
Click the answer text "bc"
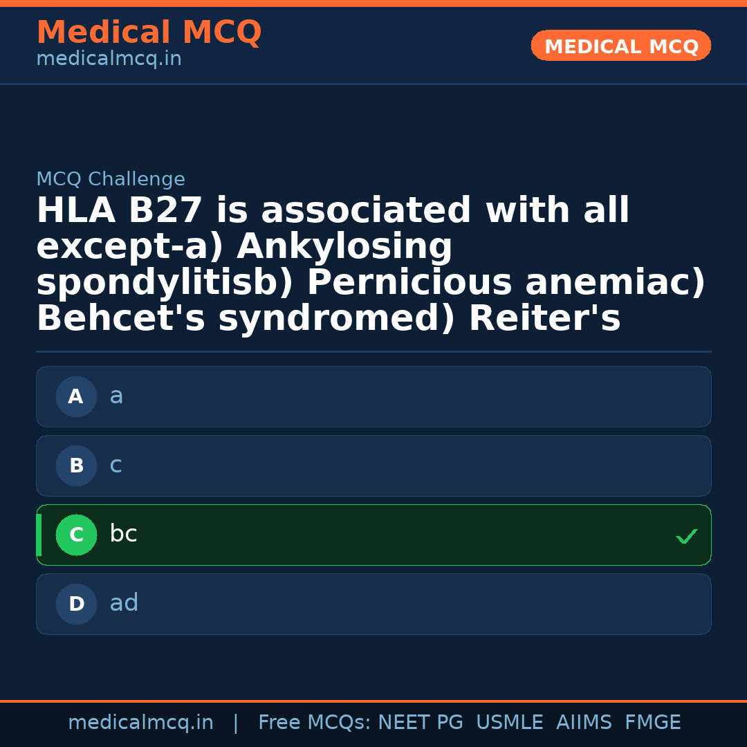pos(123,534)
